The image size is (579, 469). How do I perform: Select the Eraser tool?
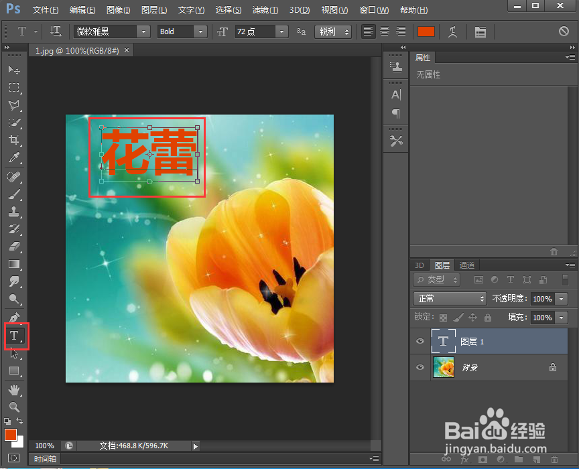(14, 247)
